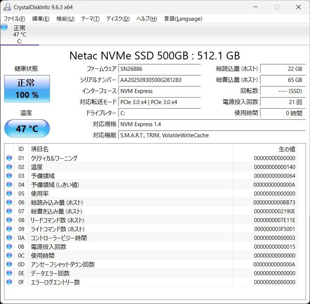Select the indicator beside 電源投入回数 in SMART list
The image size is (310, 304).
click(x=9, y=246)
